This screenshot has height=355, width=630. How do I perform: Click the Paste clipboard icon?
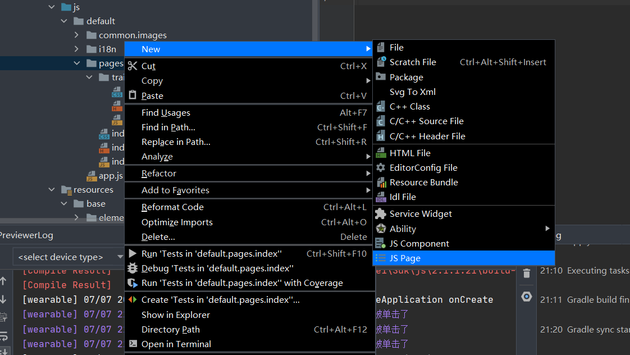point(133,95)
